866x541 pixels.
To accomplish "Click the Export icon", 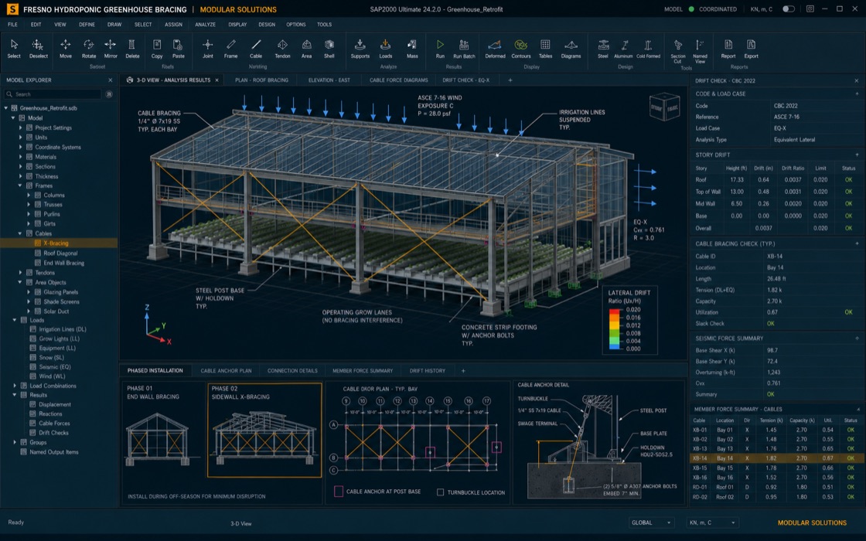I will click(x=751, y=49).
